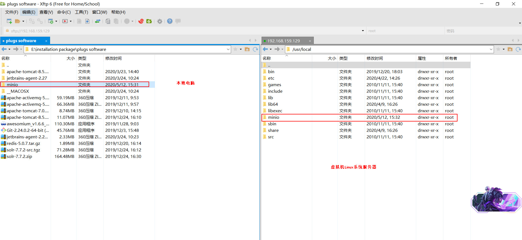Image resolution: width=522 pixels, height=240 pixels.
Task: Open the 工具(T) menu
Action: 82,12
